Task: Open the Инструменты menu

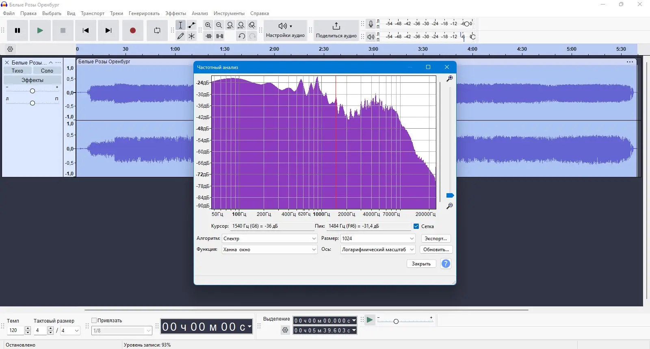Action: (x=229, y=13)
